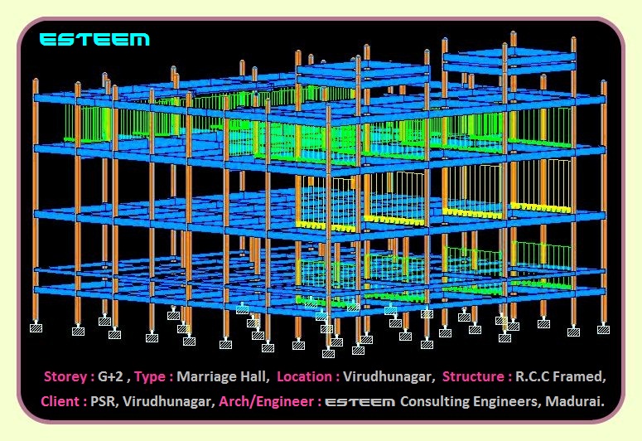Click the white ESTEEM logo in the caption
Viewport: 642px width, 441px height.
pyautogui.click(x=360, y=402)
